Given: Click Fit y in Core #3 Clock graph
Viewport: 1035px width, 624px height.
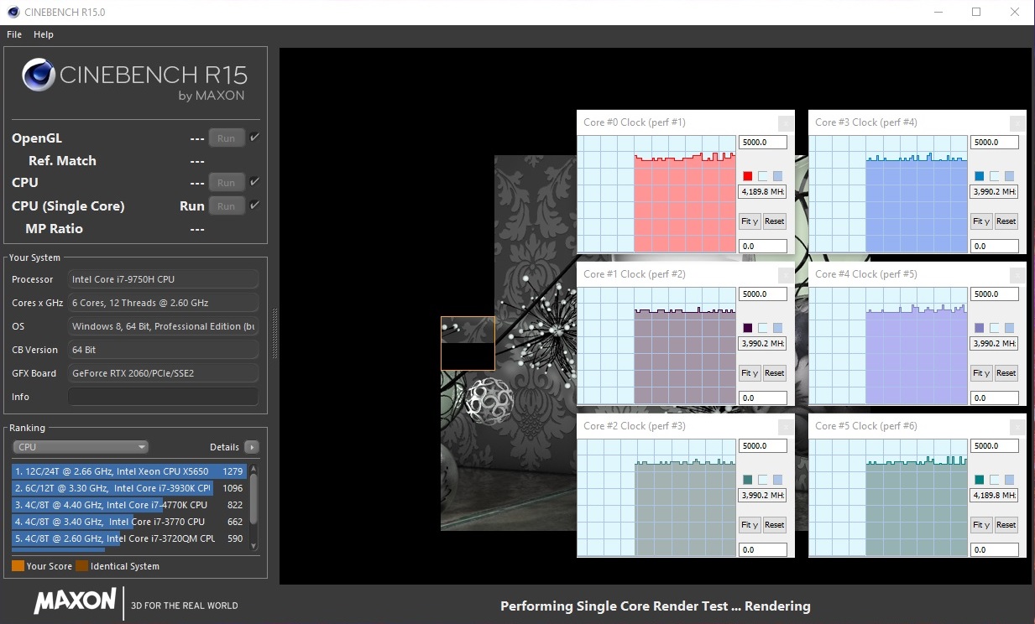Looking at the screenshot, I should tap(981, 221).
